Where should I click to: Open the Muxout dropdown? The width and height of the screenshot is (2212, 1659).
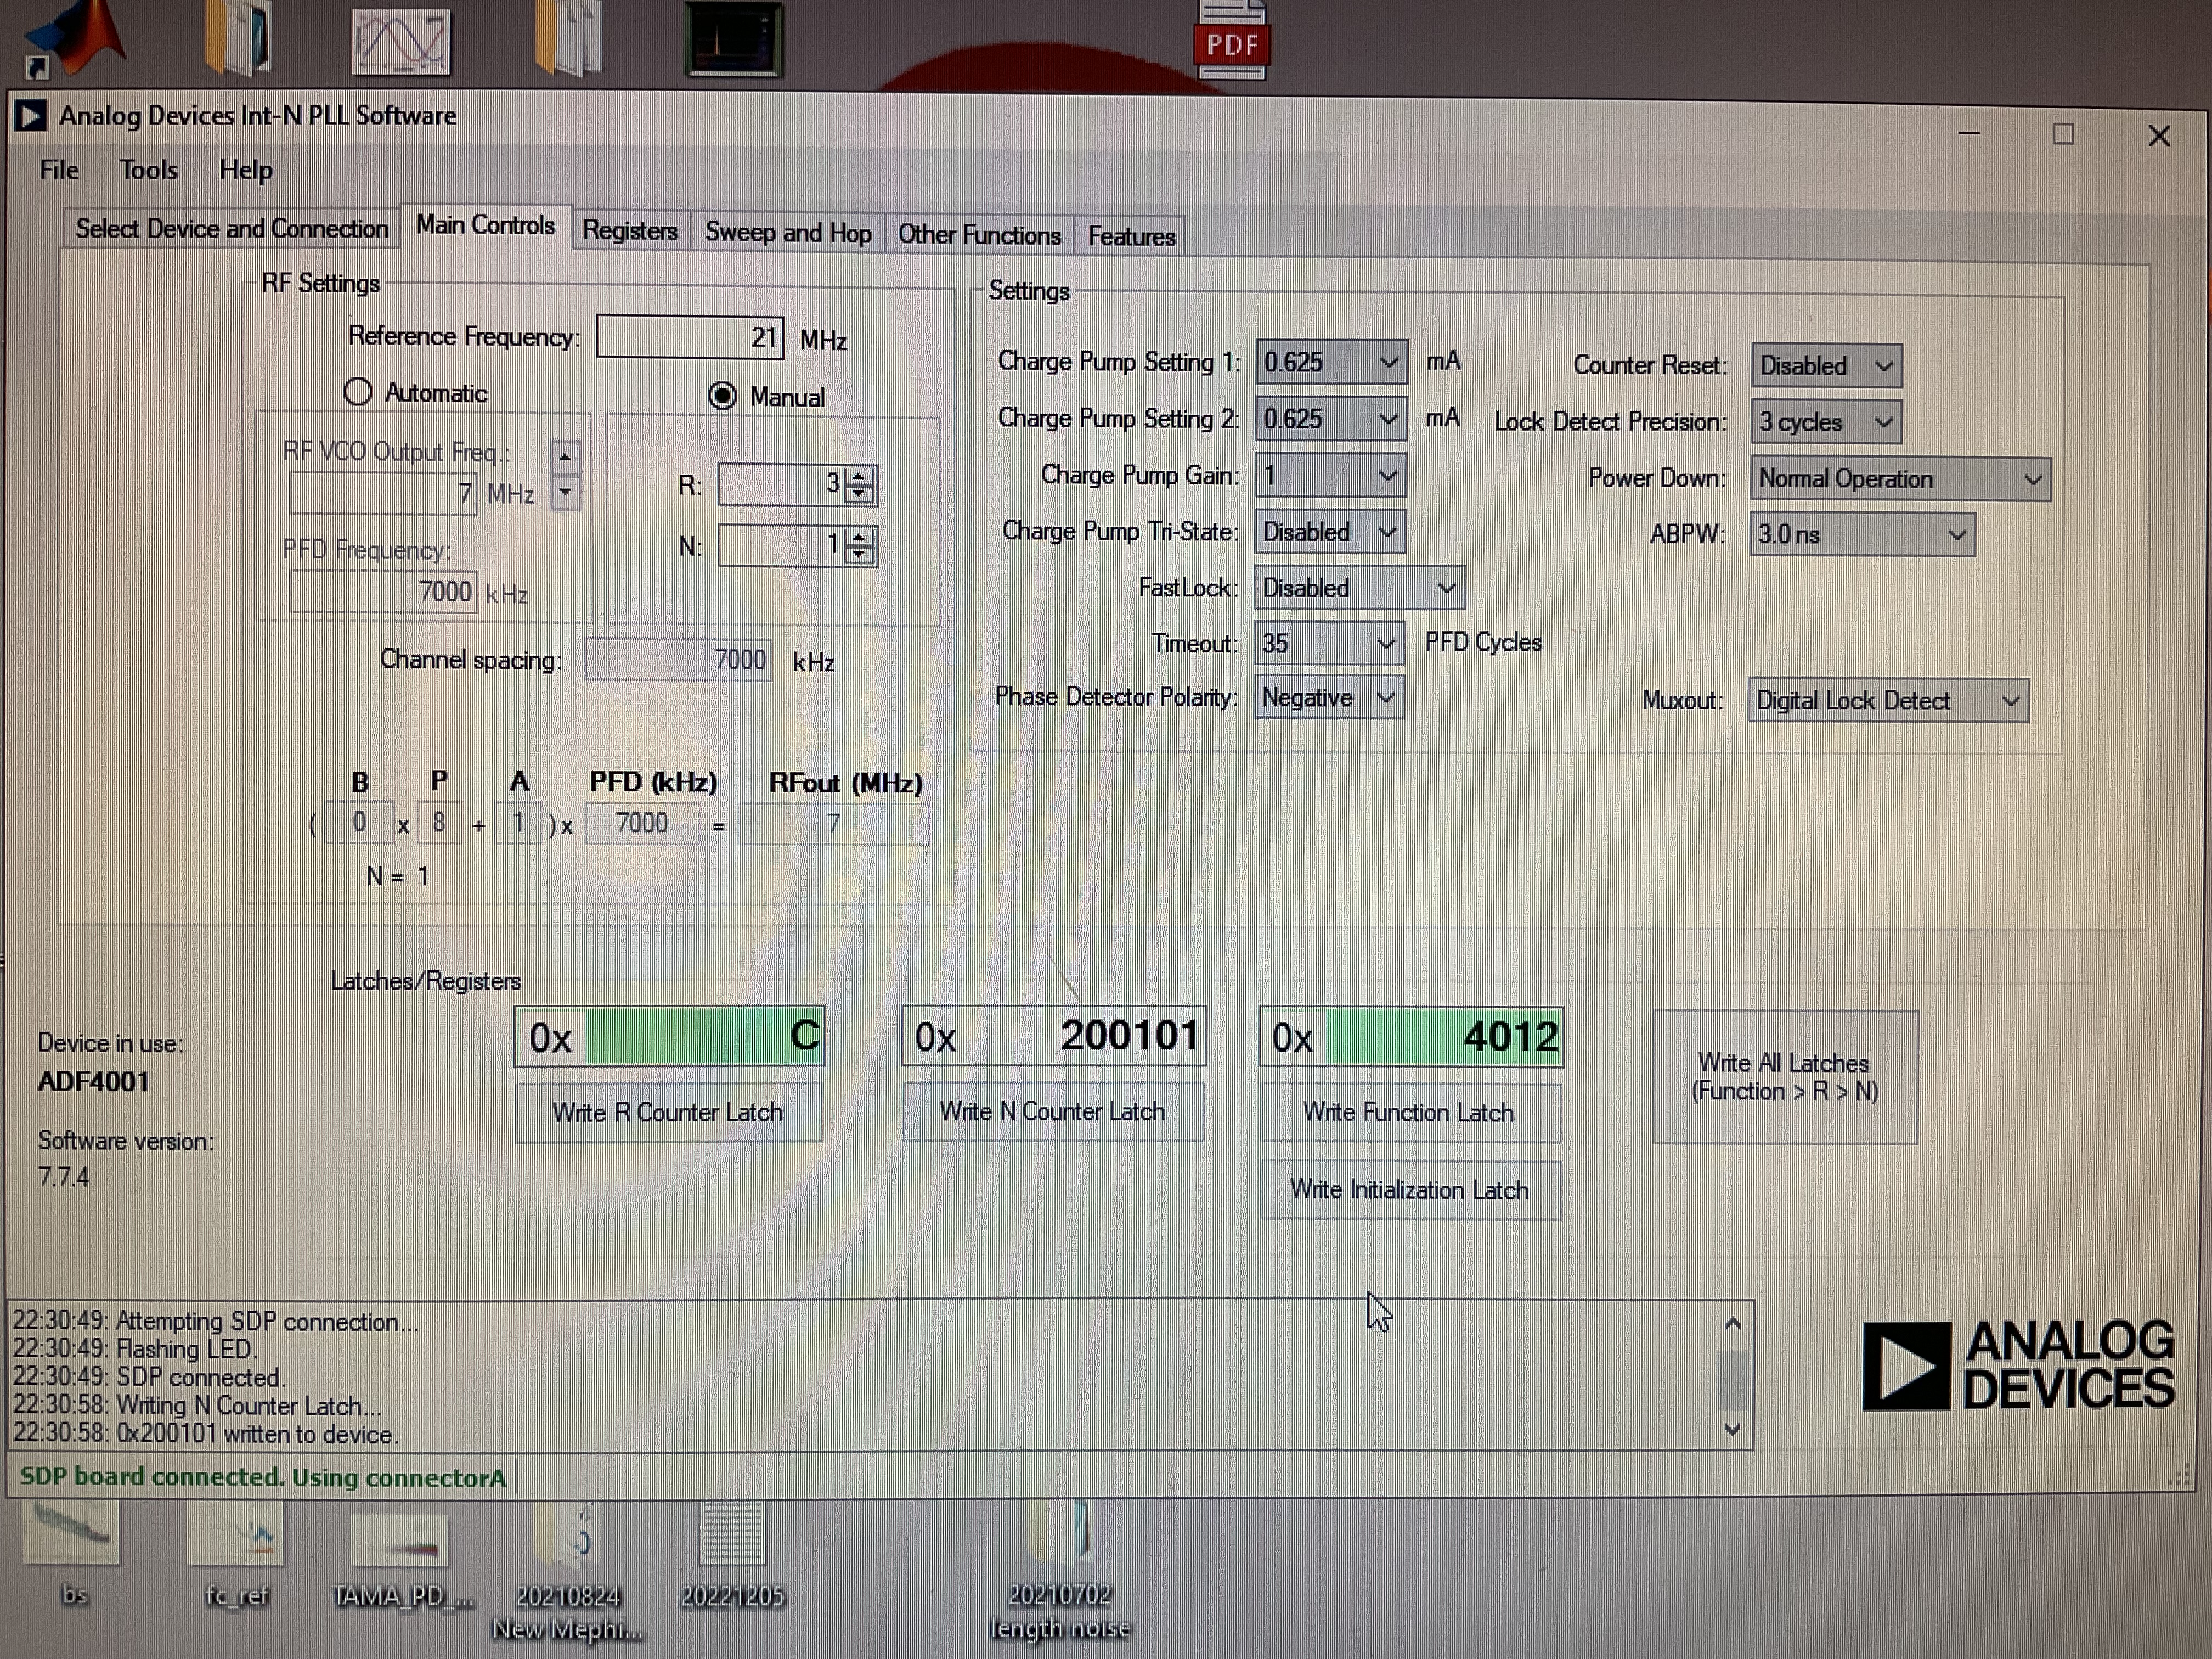1888,701
